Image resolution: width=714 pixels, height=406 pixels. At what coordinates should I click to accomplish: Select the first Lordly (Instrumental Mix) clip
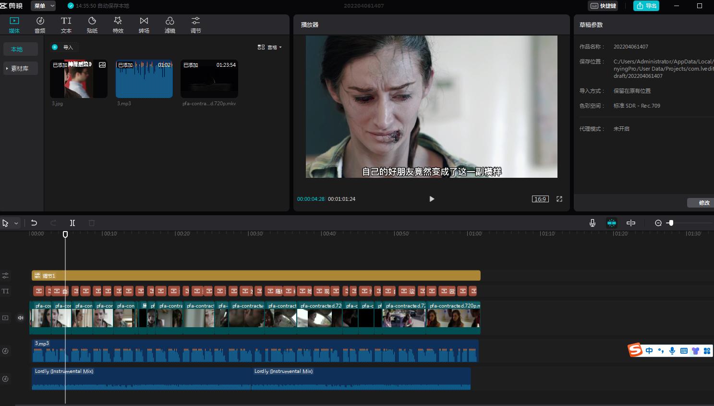[x=142, y=379]
